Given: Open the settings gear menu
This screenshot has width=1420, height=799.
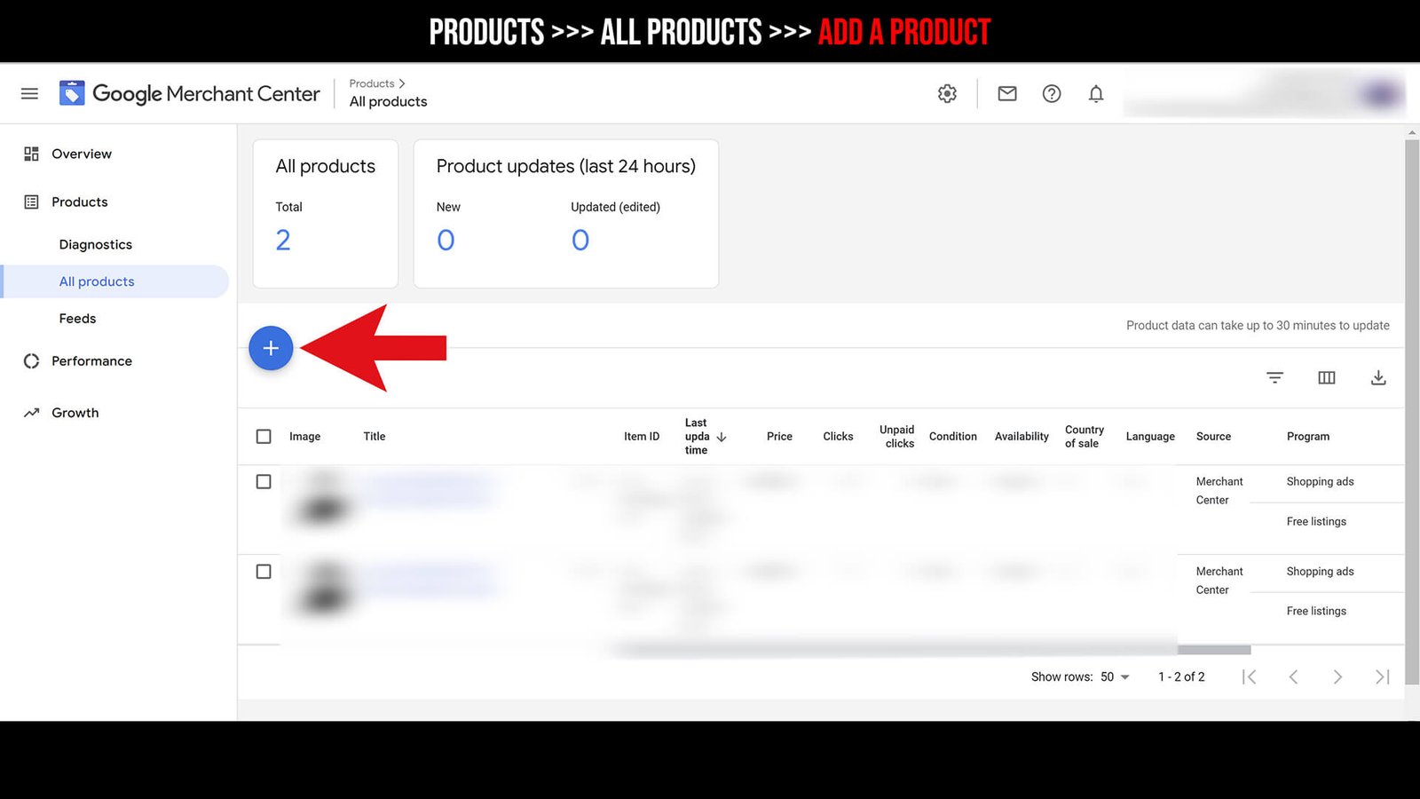Looking at the screenshot, I should click(x=947, y=93).
